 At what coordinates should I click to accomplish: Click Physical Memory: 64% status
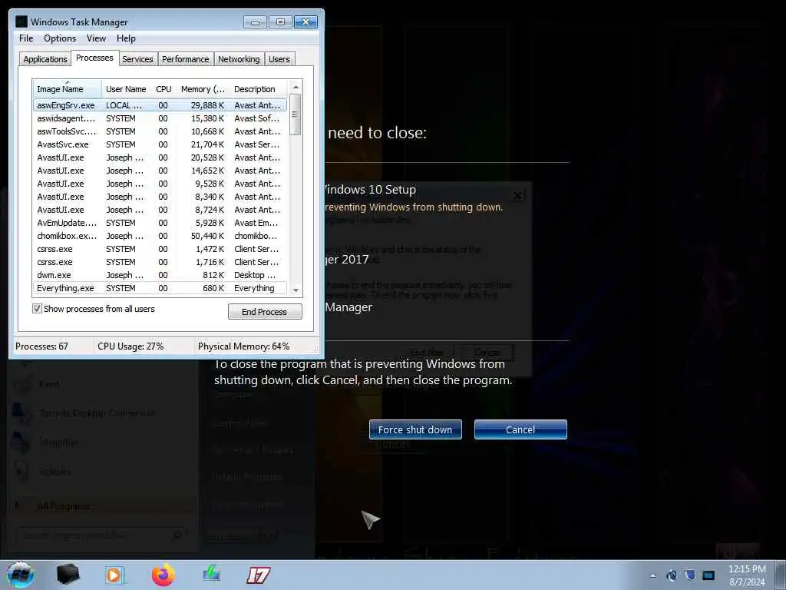click(243, 346)
